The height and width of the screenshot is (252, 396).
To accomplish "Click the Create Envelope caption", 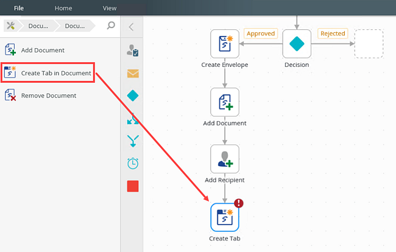I will click(225, 65).
